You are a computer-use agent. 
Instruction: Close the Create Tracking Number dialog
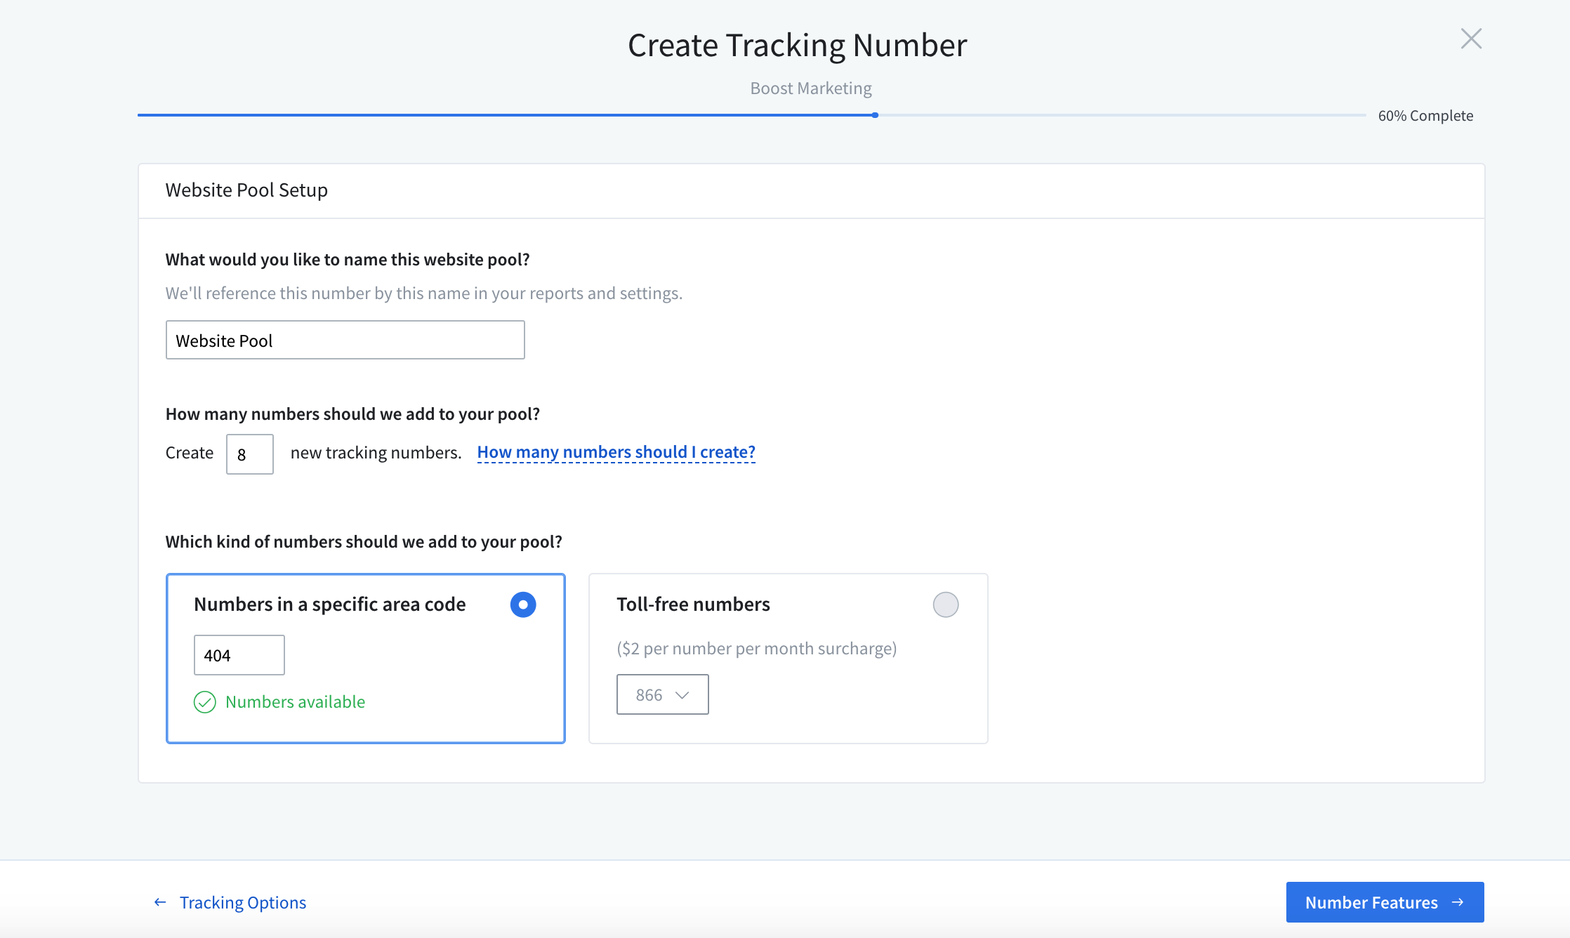1471,39
